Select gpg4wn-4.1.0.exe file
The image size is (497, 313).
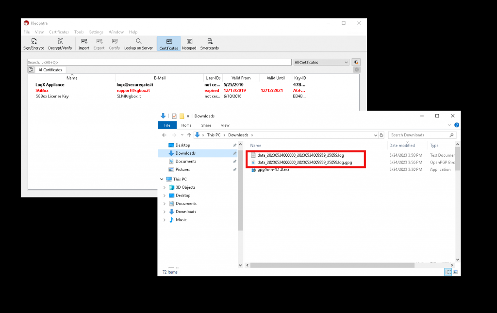(273, 170)
